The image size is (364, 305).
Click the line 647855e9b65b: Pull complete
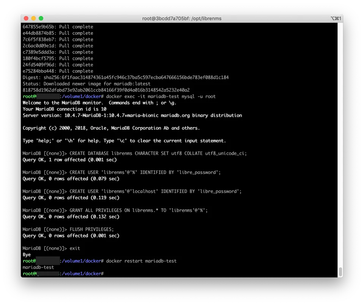[x=58, y=27]
